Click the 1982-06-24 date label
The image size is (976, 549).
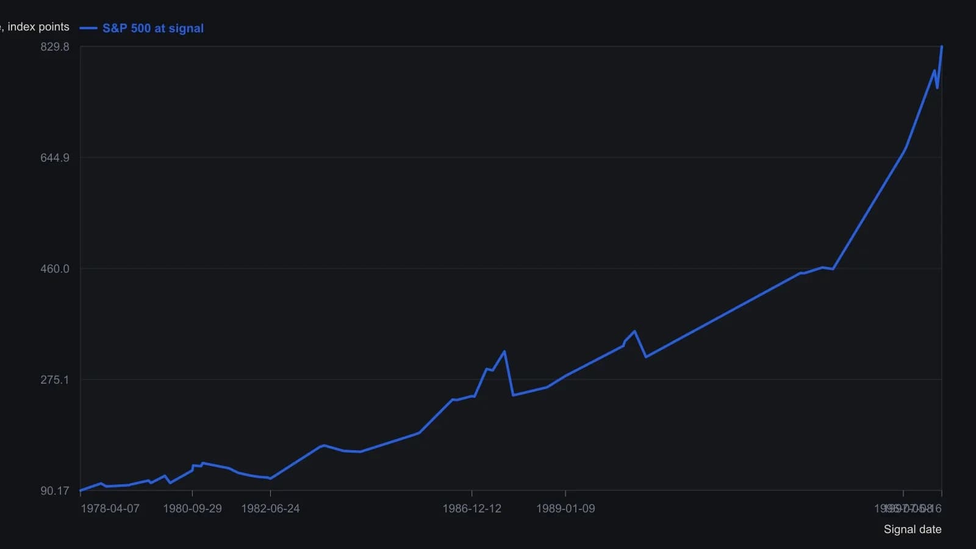[270, 509]
